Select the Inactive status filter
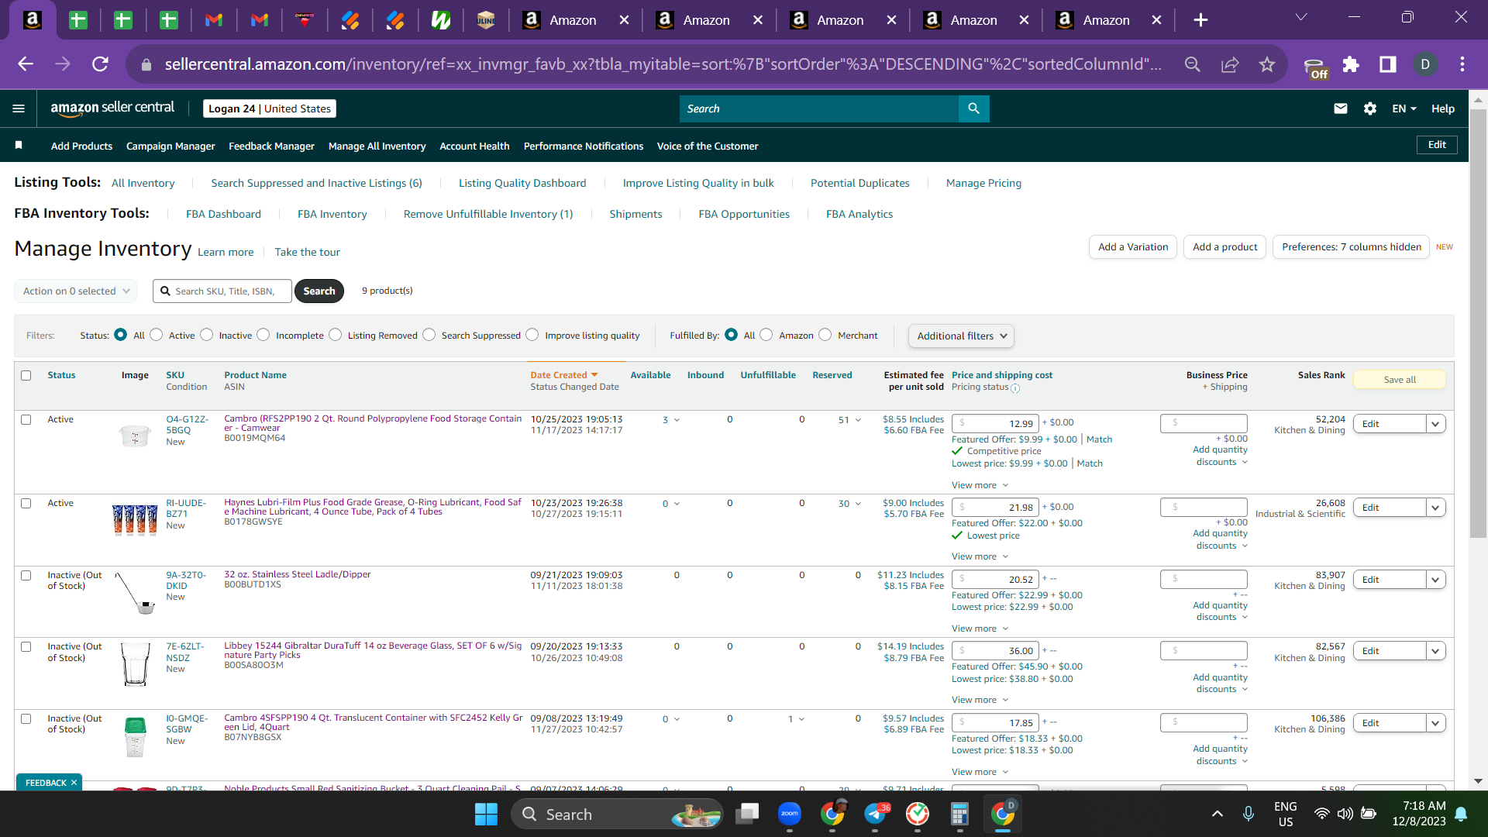 [206, 335]
